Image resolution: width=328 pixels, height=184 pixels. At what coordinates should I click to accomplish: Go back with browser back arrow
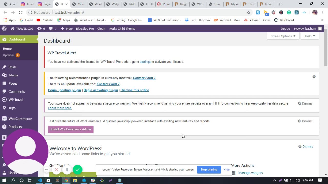tap(5, 13)
